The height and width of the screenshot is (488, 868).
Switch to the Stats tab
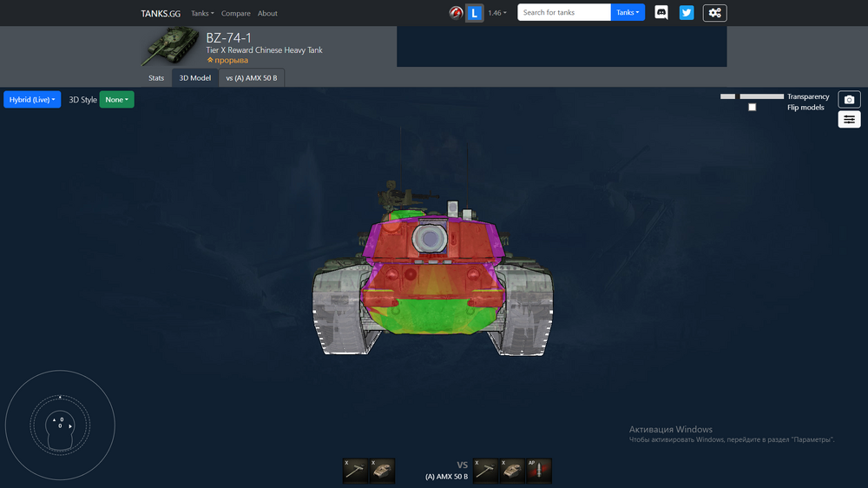[x=156, y=78]
